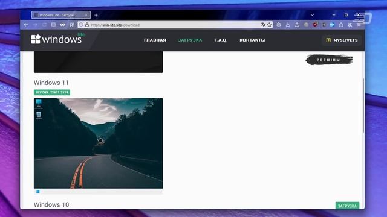Click the blue circular extension icon
Viewport: 387px width, 217px height.
[x=332, y=25]
